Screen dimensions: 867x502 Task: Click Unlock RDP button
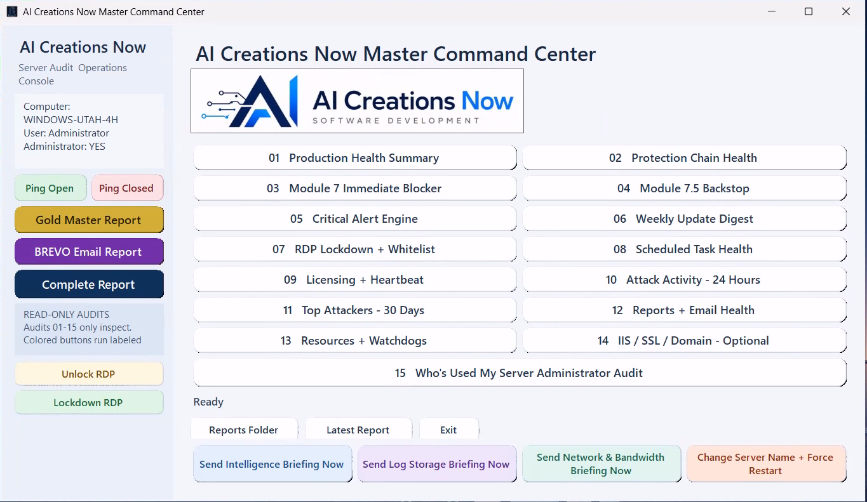coord(89,374)
